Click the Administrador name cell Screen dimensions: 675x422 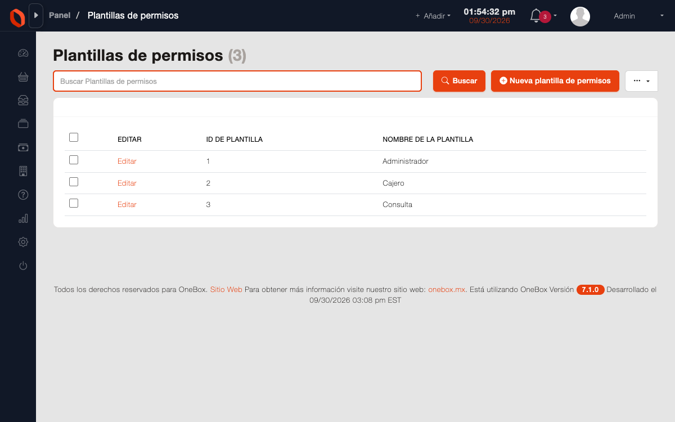click(x=406, y=161)
